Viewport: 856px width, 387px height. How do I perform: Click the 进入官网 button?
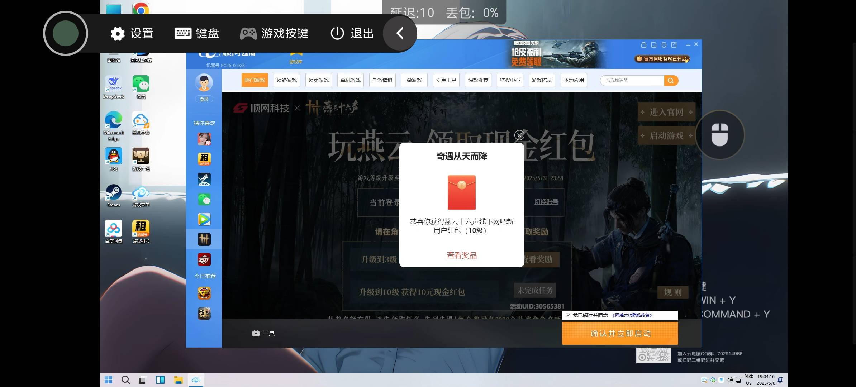tap(666, 112)
